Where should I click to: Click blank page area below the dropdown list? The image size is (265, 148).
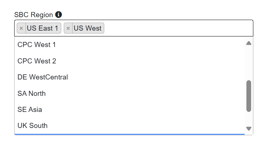[x=133, y=142]
